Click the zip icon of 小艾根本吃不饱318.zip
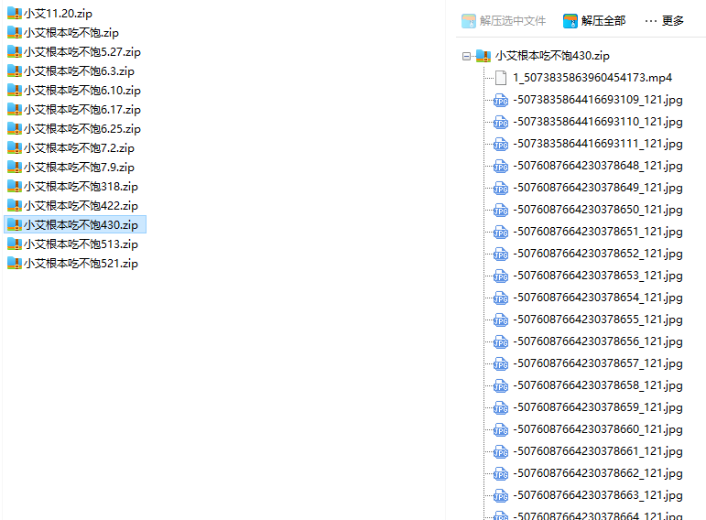The image size is (706, 520). [x=14, y=187]
